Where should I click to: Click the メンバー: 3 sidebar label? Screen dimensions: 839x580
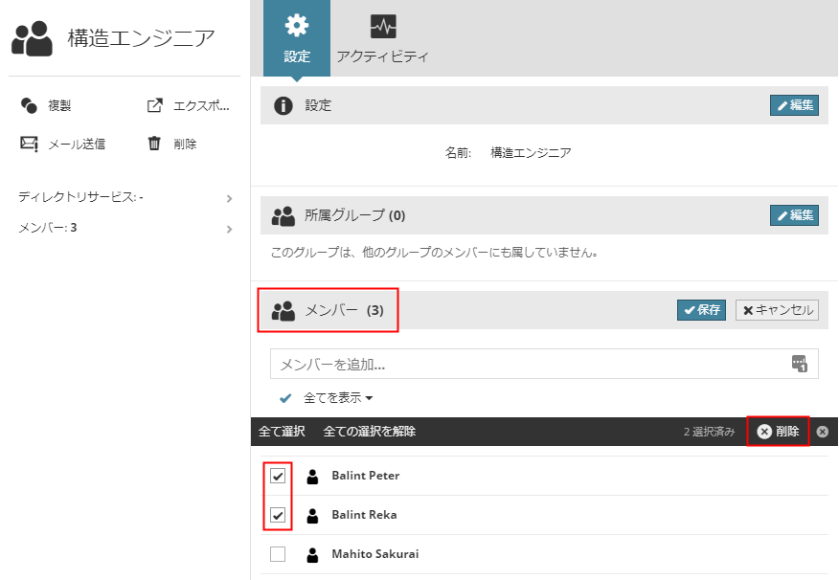tap(48, 228)
